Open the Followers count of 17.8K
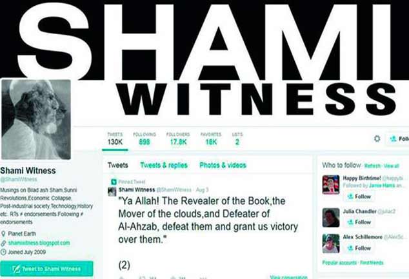The height and width of the screenshot is (279, 409). pyautogui.click(x=178, y=139)
